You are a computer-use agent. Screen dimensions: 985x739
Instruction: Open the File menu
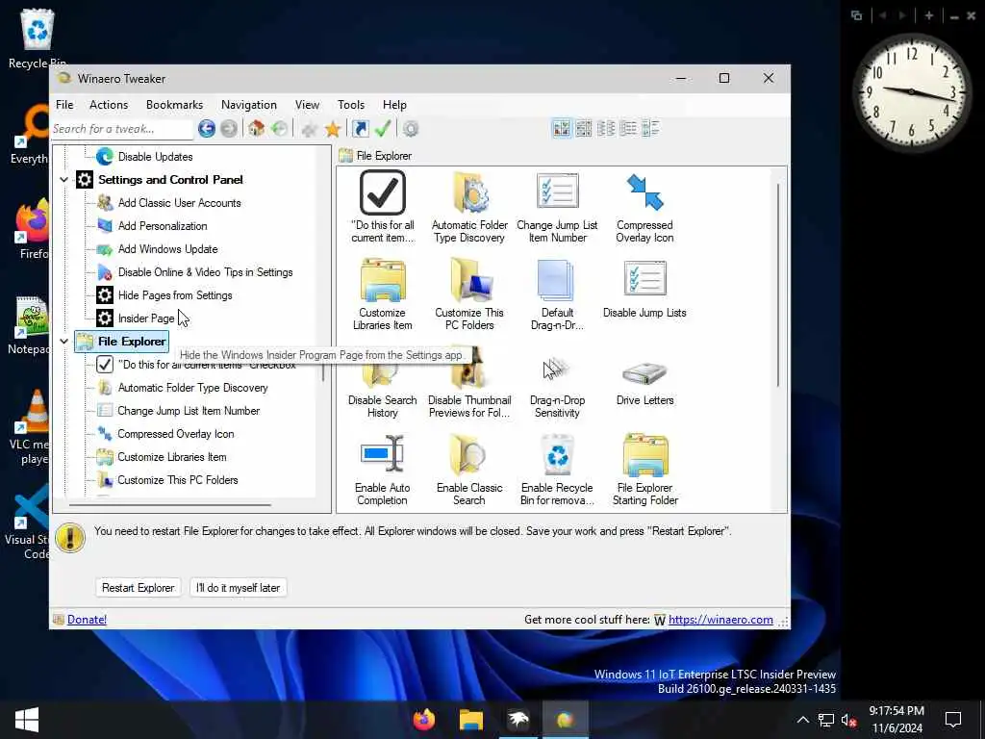(x=64, y=105)
